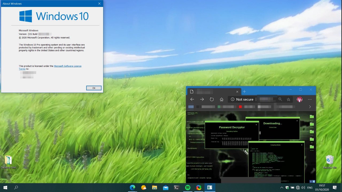Click the Password Decryptor window title
This screenshot has width=342, height=192.
click(232, 127)
